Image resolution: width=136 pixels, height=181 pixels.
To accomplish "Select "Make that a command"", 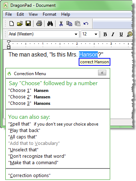I will pyautogui.click(x=33, y=163).
